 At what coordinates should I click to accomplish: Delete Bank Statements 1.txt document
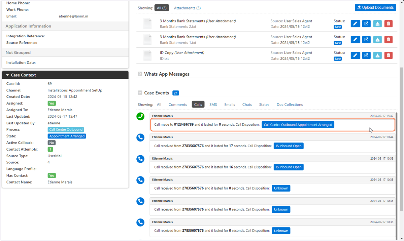(x=389, y=39)
